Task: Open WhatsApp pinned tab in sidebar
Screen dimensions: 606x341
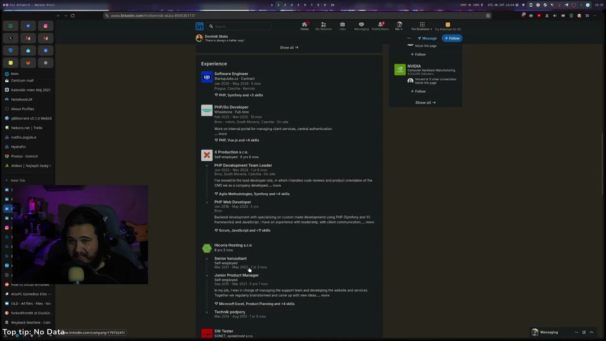Action: pyautogui.click(x=10, y=26)
